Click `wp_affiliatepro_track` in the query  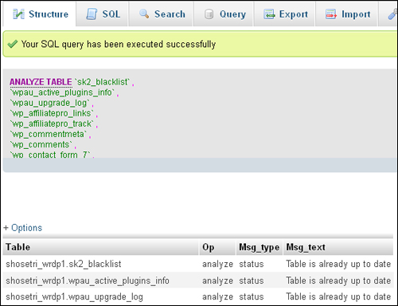coord(52,124)
